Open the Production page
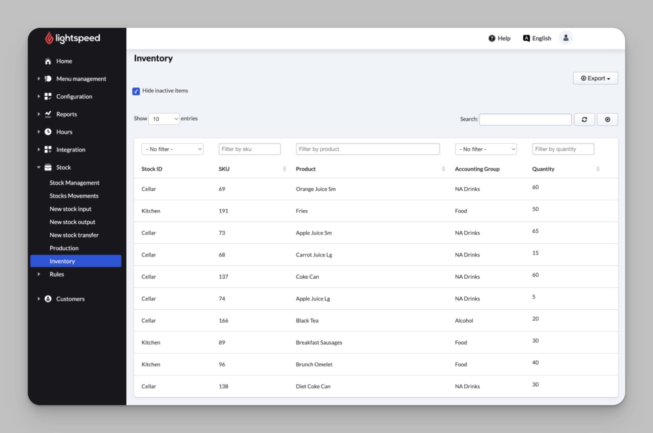Image resolution: width=653 pixels, height=433 pixels. (x=64, y=248)
